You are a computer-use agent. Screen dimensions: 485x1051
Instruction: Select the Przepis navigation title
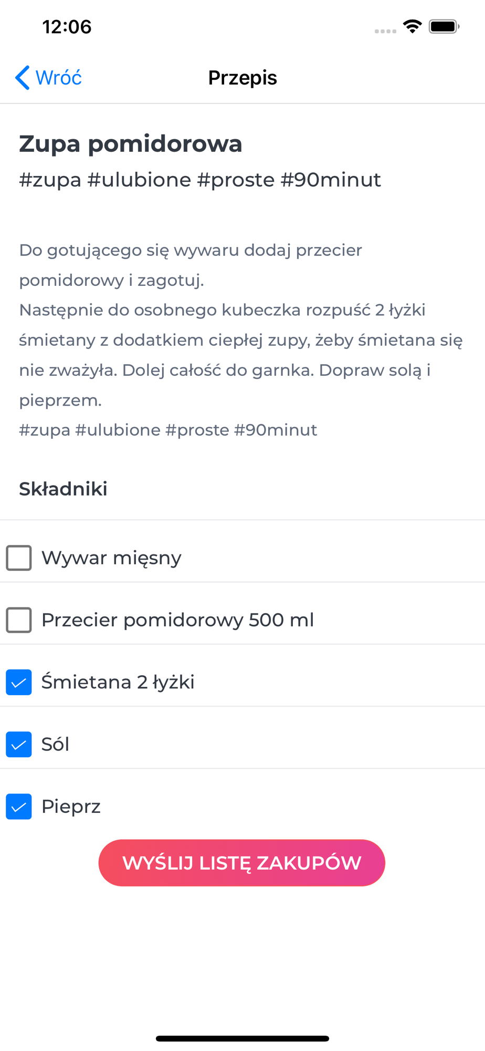coord(242,78)
